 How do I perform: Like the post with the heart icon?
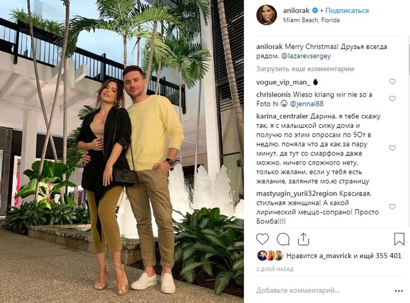pos(262,239)
